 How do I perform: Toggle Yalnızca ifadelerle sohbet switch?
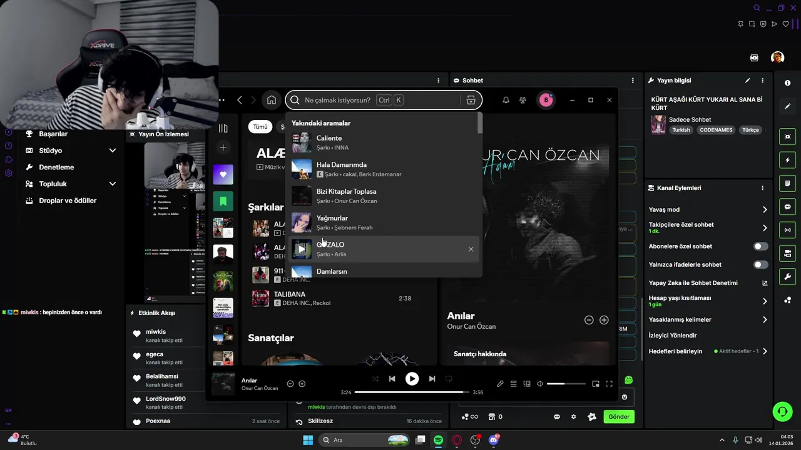[760, 264]
